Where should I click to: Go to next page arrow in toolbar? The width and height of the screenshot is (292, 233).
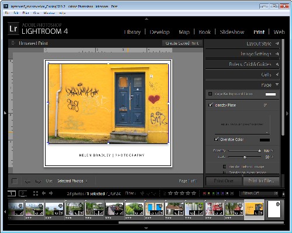click(x=39, y=182)
